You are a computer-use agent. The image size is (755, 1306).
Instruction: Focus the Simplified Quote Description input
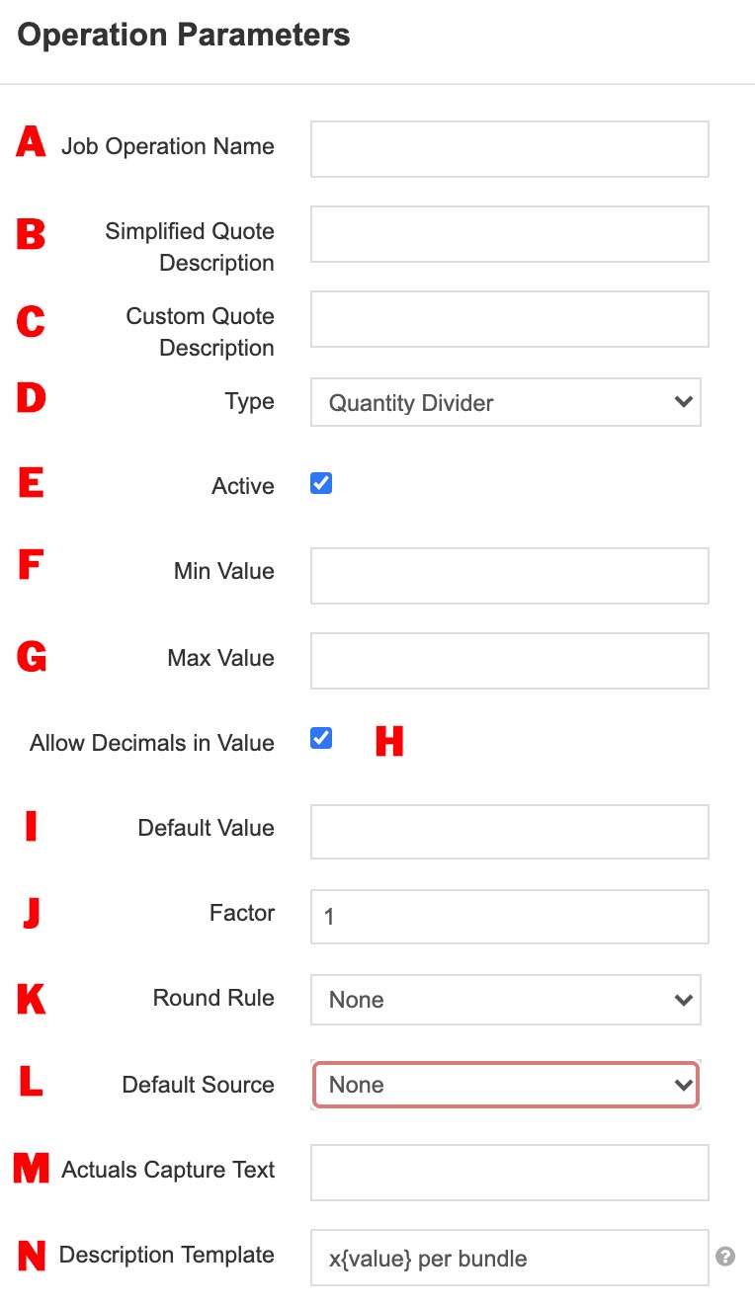point(509,234)
